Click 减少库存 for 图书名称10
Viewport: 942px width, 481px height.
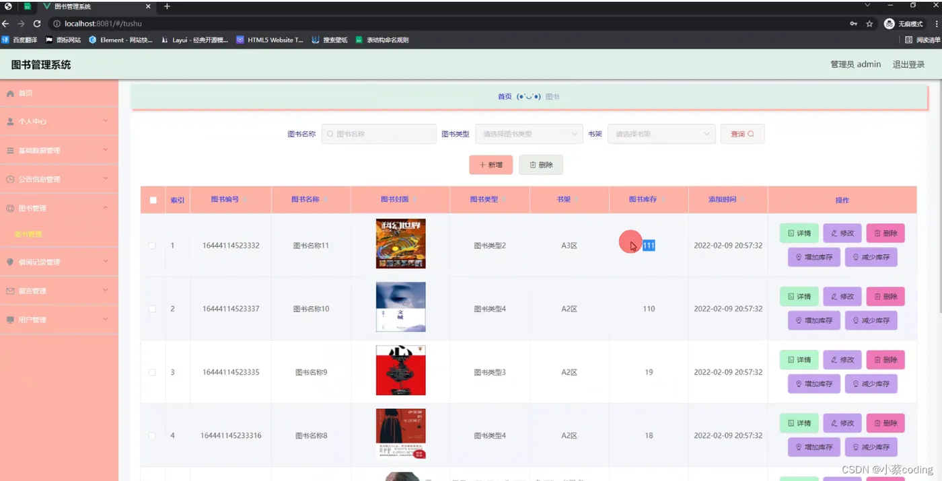pos(871,321)
